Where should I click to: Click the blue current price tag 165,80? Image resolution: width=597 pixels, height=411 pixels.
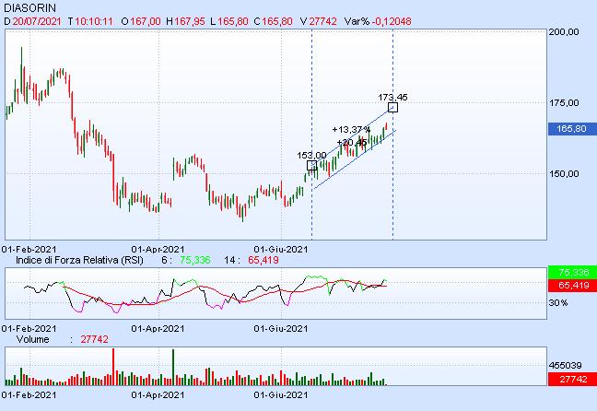[572, 129]
